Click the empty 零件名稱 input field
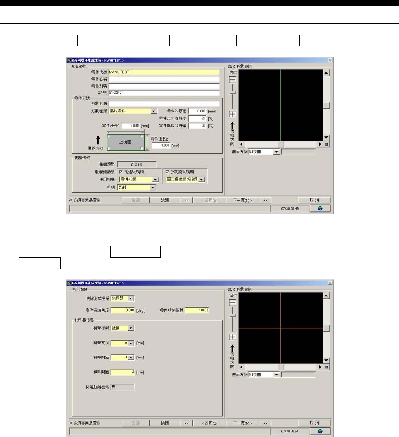Screen dimensions: 399x437 click(164, 79)
